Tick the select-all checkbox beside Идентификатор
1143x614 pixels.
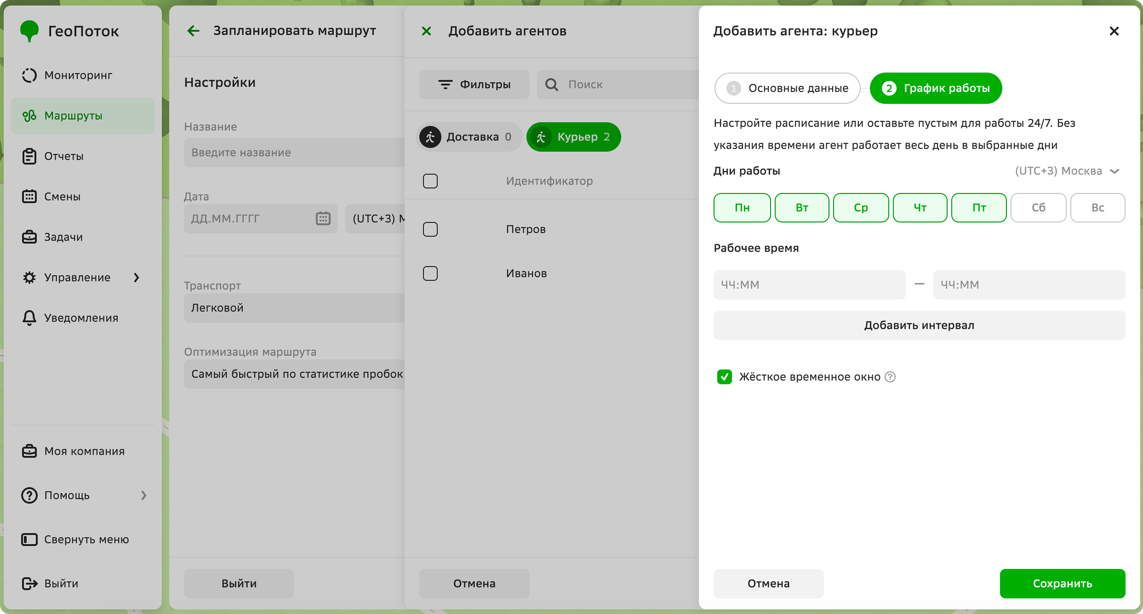point(430,181)
